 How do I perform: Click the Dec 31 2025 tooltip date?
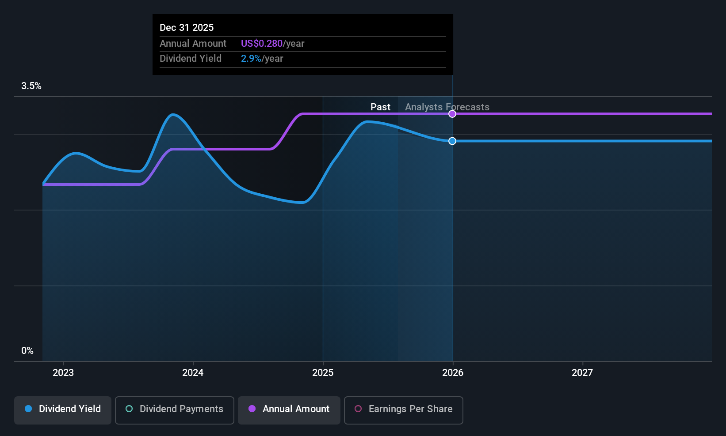coord(187,27)
